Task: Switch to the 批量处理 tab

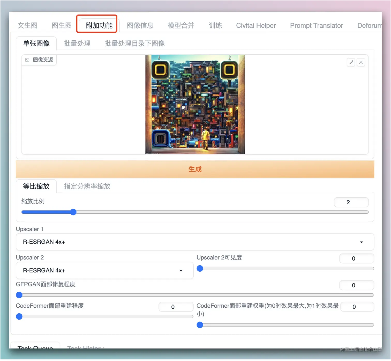Action: [77, 43]
